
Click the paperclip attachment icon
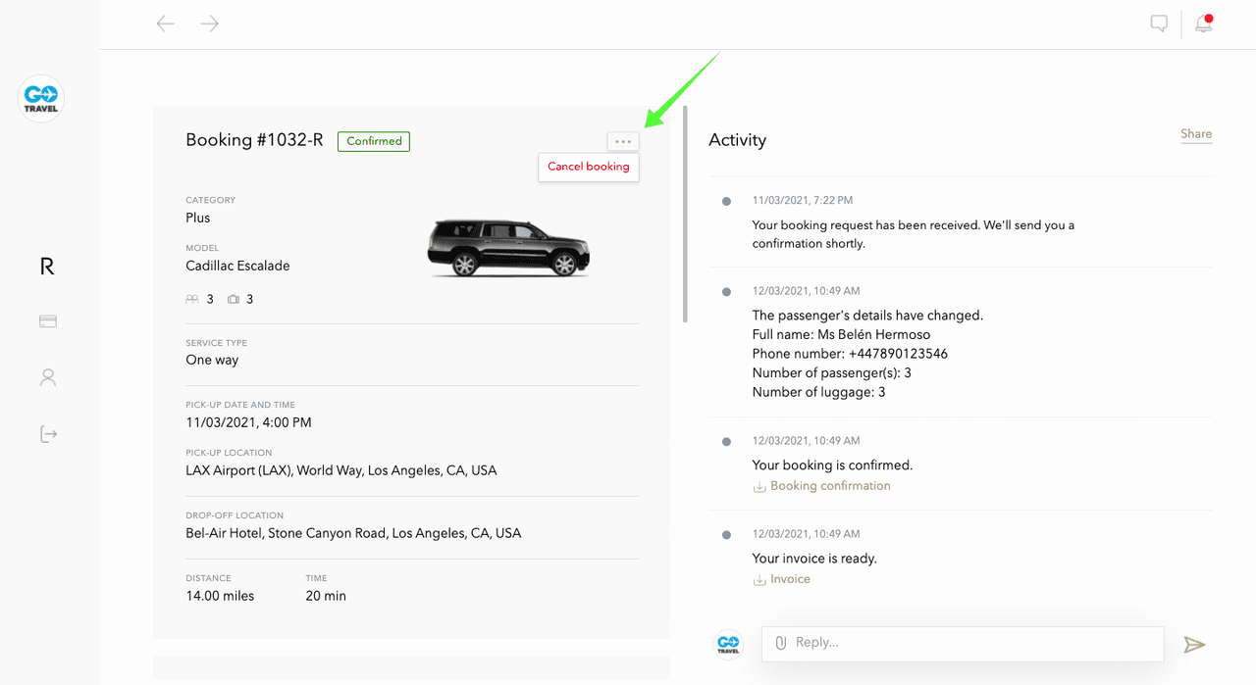(x=781, y=643)
